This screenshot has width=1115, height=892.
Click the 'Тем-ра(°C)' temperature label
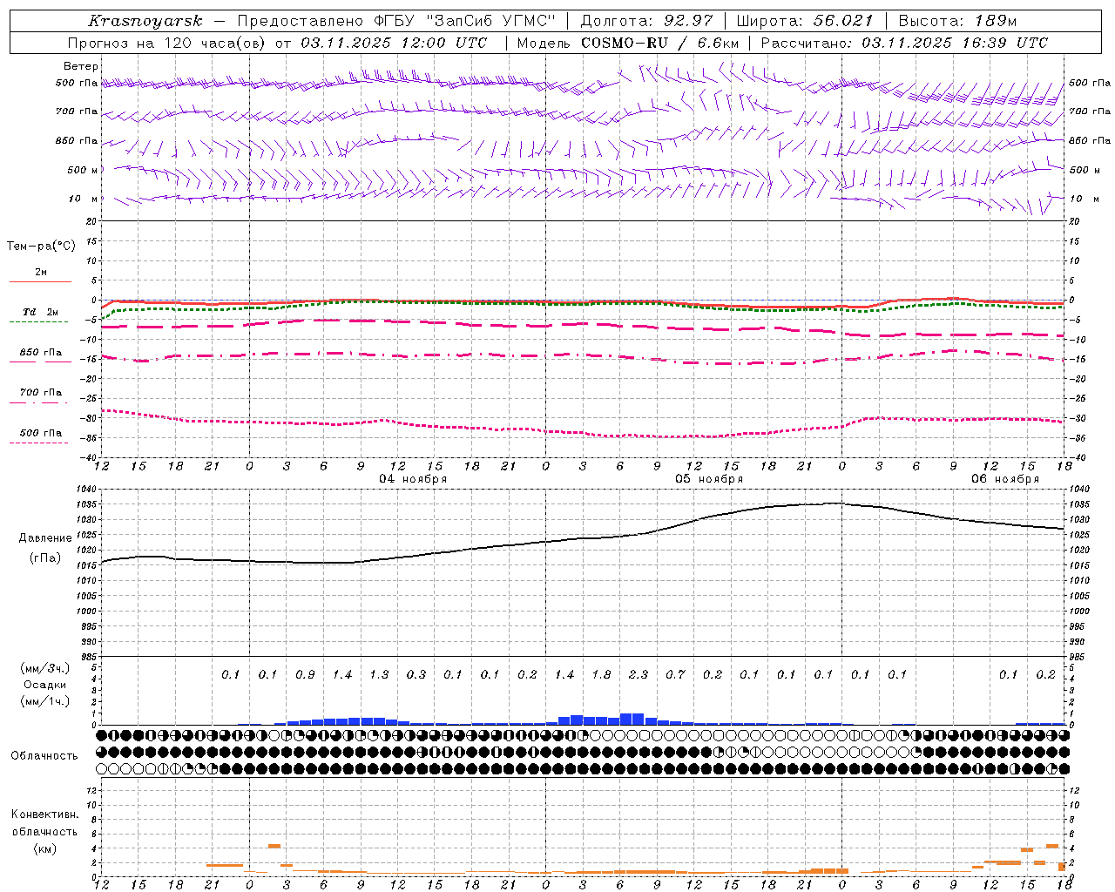pos(41,247)
